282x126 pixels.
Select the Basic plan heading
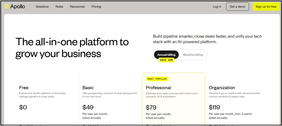click(88, 88)
